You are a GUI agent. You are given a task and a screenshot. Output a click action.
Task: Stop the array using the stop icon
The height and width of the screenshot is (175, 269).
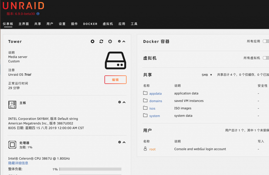92,41
